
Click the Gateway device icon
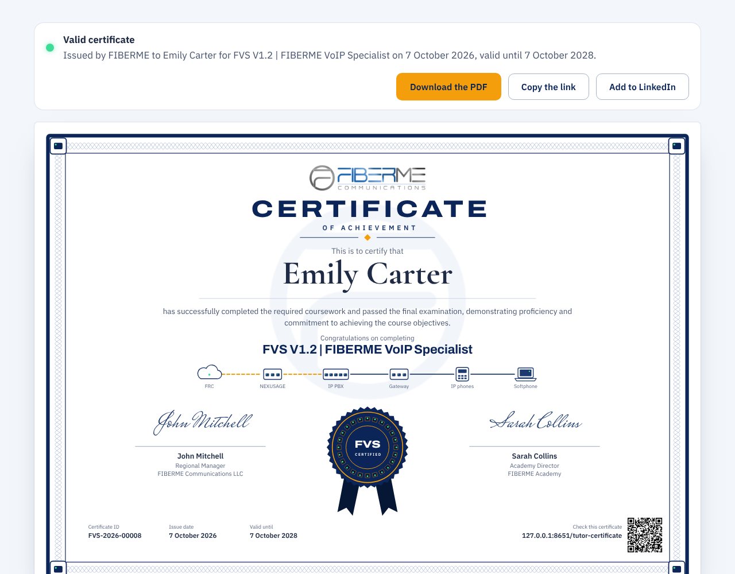[x=399, y=374]
